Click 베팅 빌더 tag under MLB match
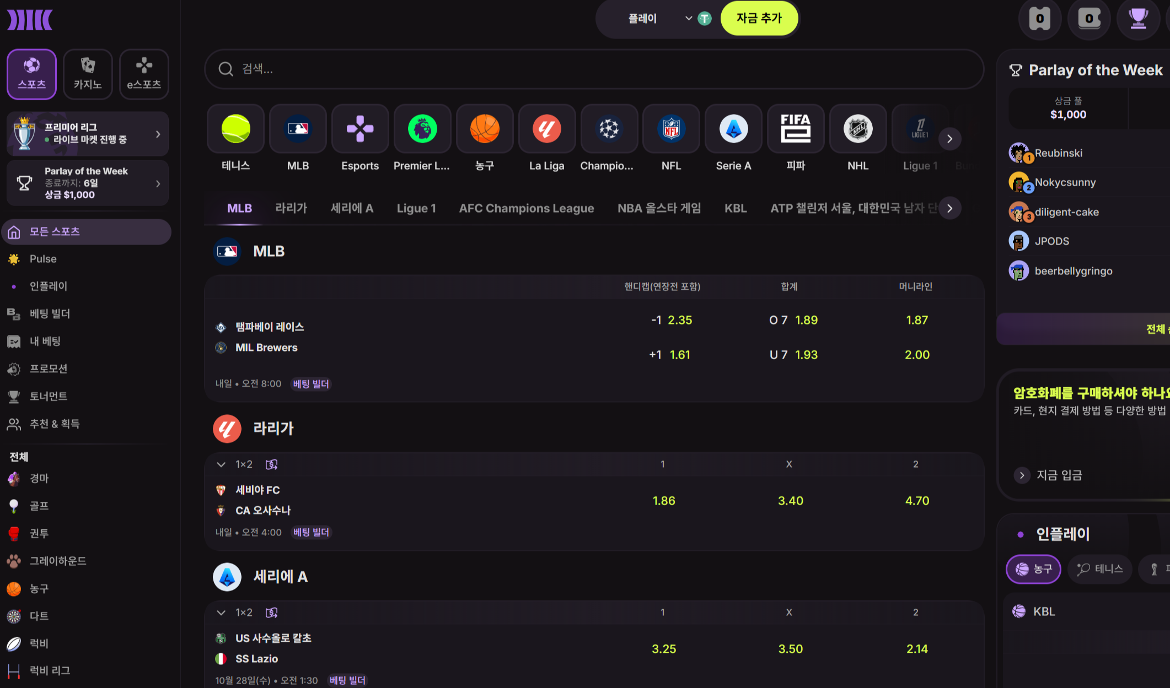 [311, 384]
